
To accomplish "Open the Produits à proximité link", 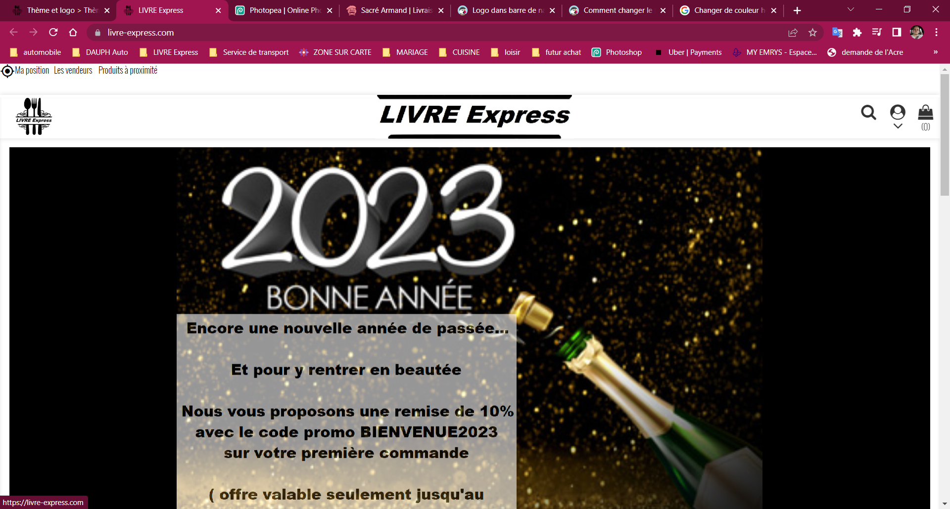I will pyautogui.click(x=128, y=71).
